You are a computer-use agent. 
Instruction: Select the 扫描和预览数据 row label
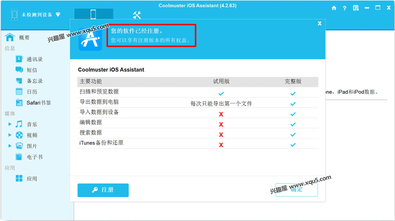99,92
